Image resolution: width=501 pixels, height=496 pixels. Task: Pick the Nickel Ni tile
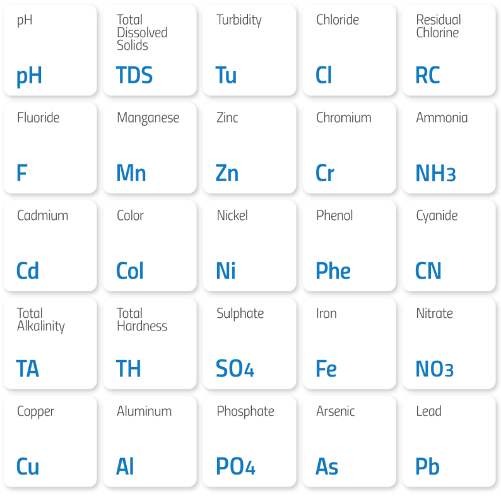pos(250,246)
